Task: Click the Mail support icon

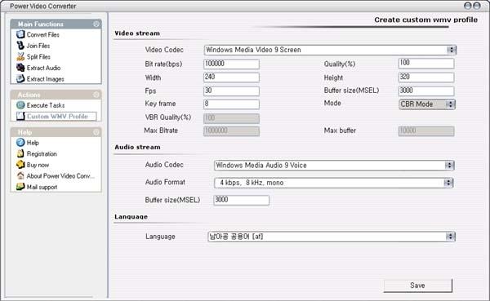Action: [20, 187]
